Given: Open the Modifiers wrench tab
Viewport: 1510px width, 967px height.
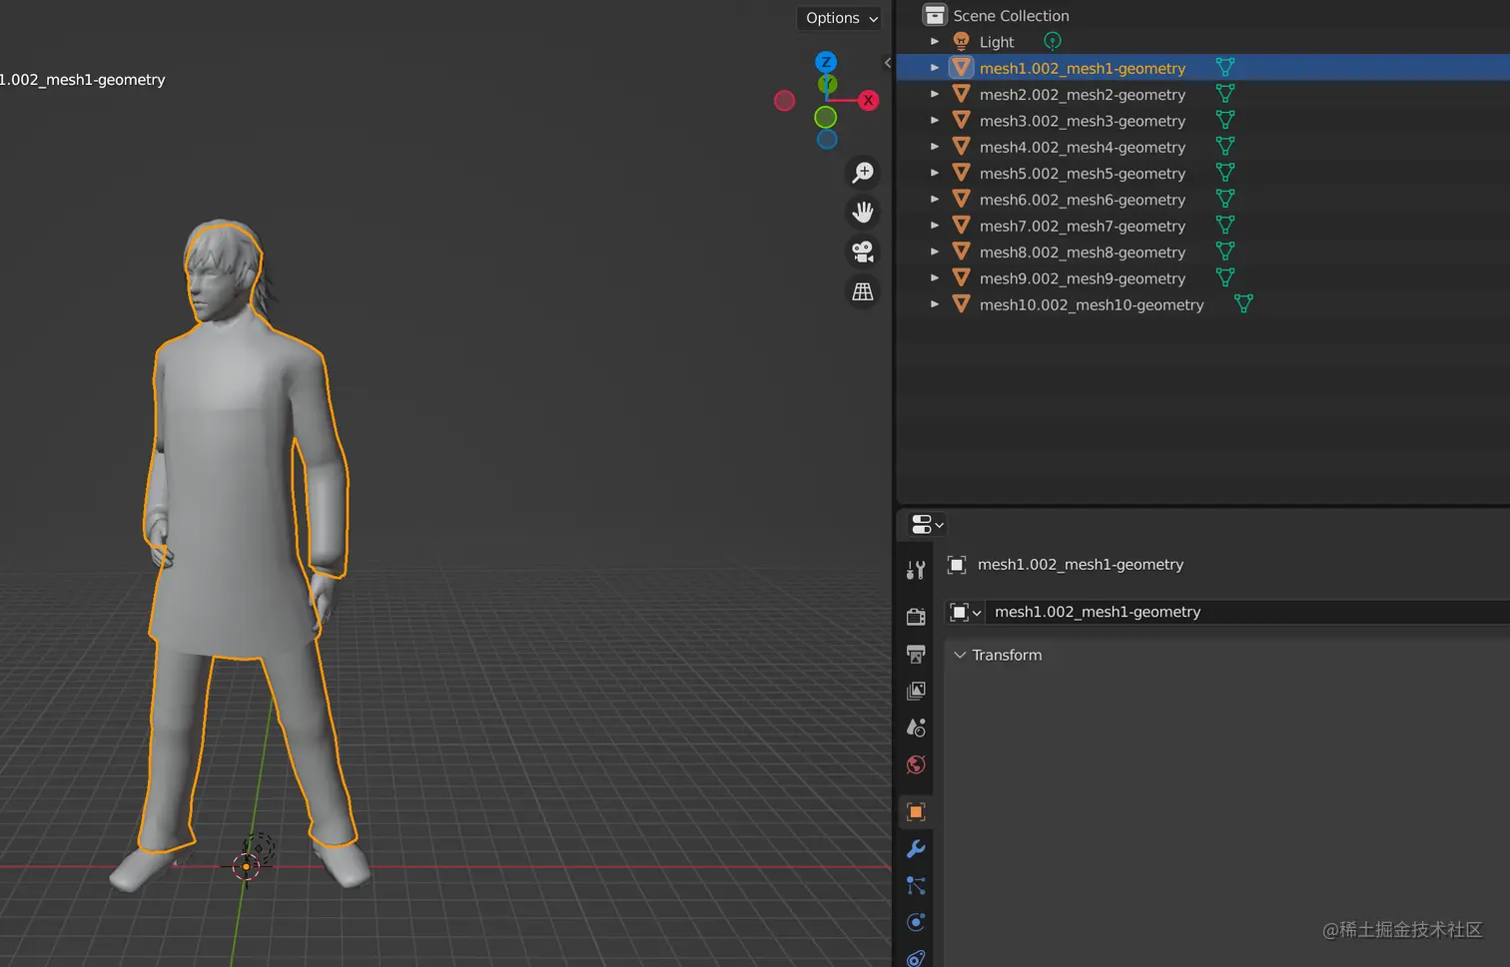Looking at the screenshot, I should pos(916,848).
